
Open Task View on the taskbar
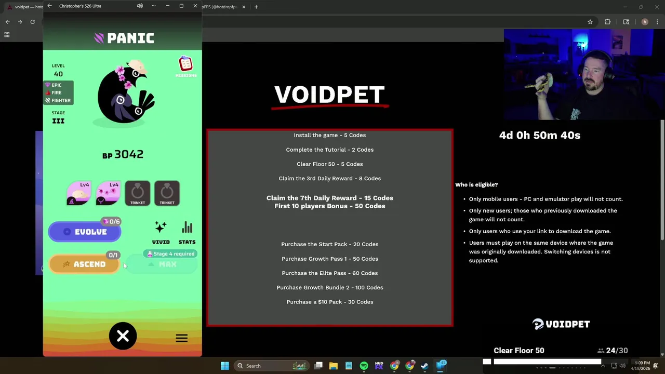[318, 366]
